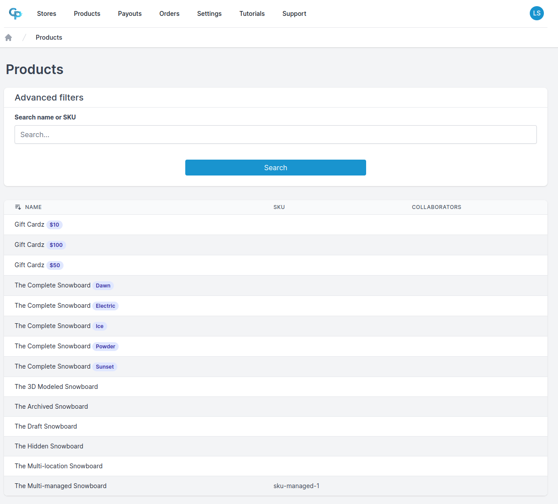This screenshot has width=558, height=504.
Task: View the Tutorials section
Action: click(252, 14)
